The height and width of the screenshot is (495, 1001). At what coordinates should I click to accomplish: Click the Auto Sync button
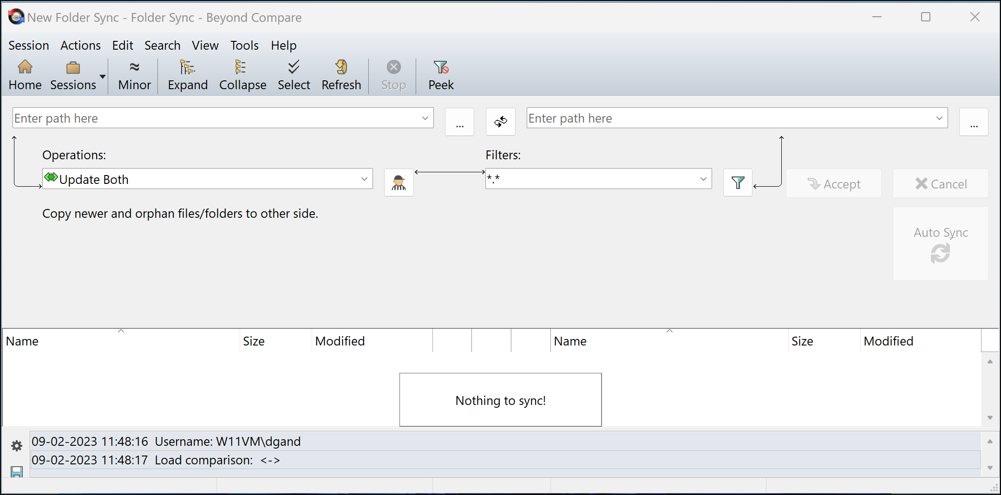tap(941, 244)
